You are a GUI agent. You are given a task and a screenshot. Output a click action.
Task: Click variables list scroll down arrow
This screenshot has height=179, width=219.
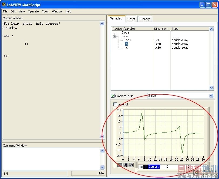pos(211,88)
